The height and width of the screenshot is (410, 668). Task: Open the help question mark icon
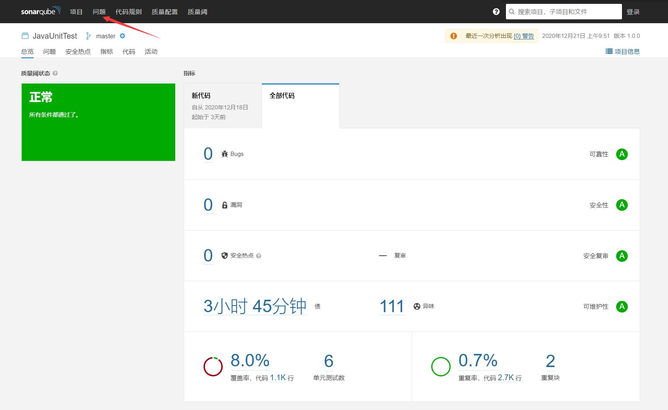(496, 12)
